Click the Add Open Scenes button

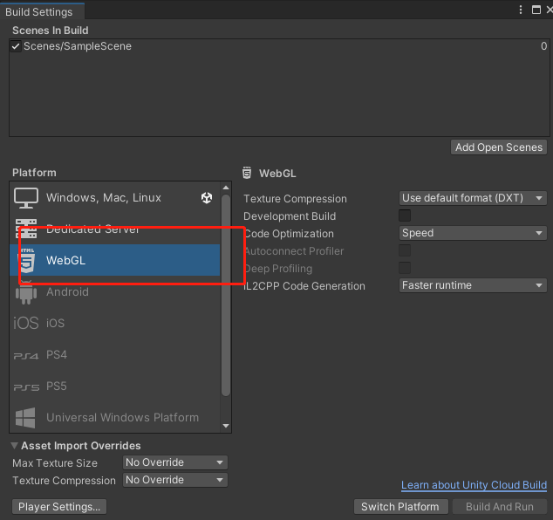tap(499, 147)
